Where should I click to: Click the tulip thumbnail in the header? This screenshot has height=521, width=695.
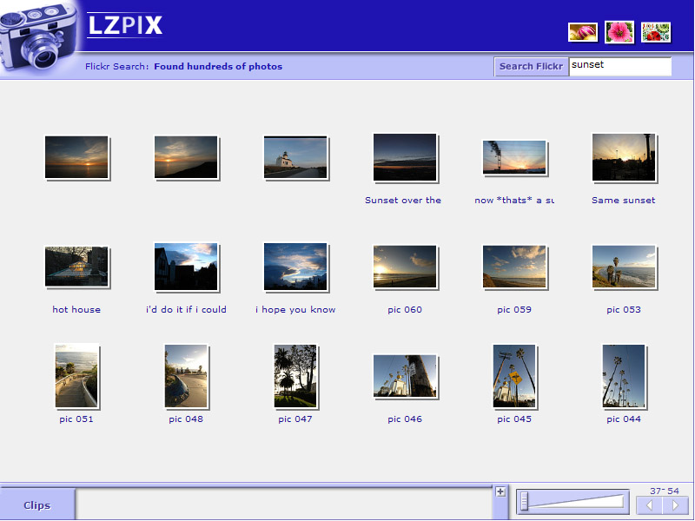point(583,32)
